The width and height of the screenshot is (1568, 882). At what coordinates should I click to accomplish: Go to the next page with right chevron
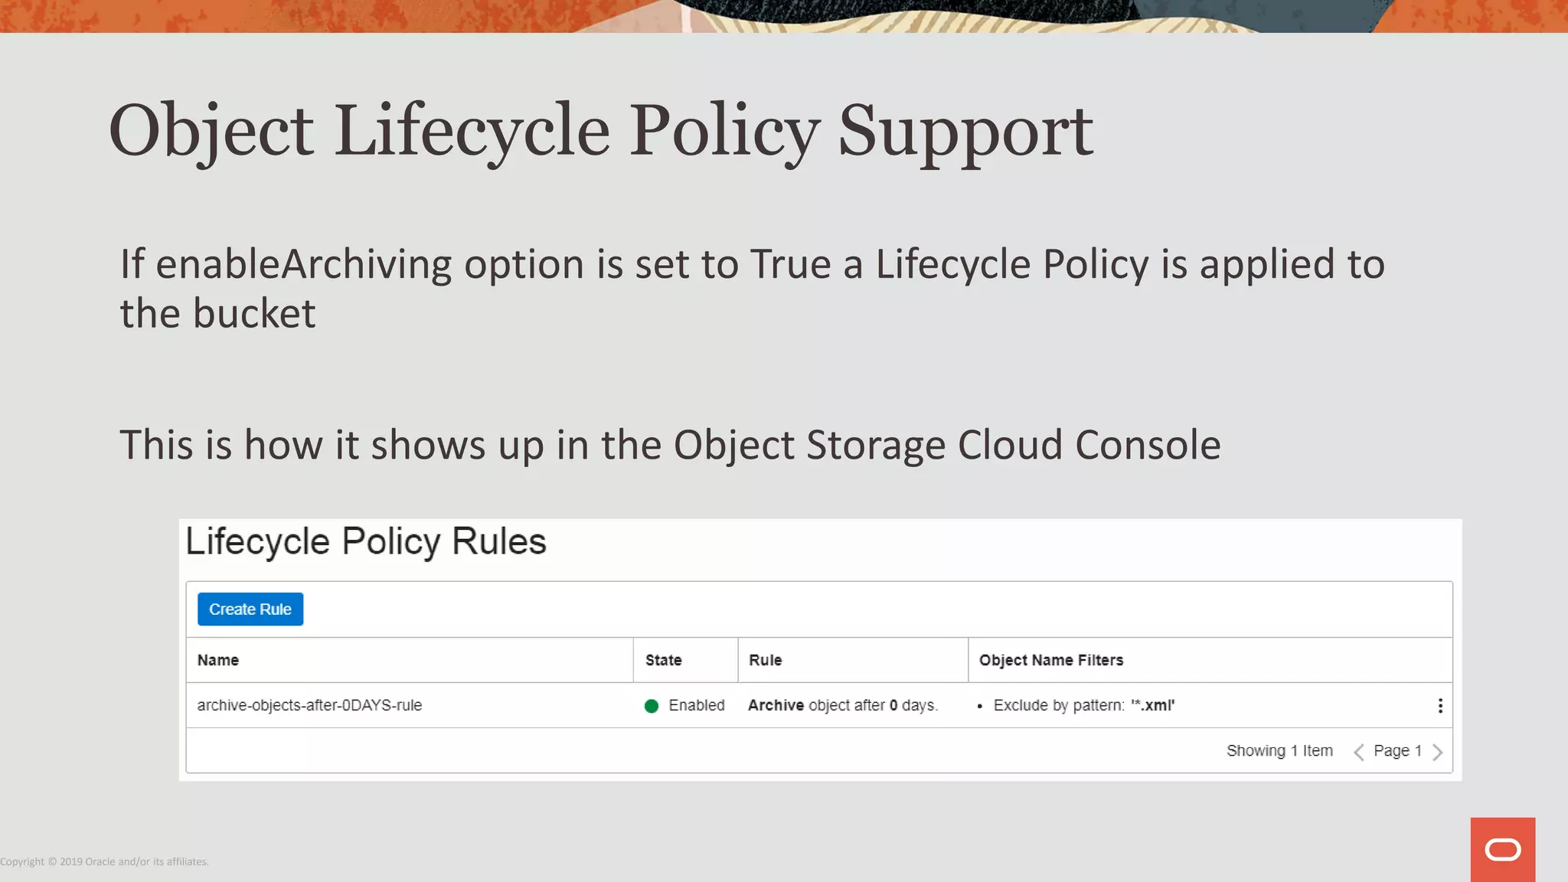(x=1437, y=752)
